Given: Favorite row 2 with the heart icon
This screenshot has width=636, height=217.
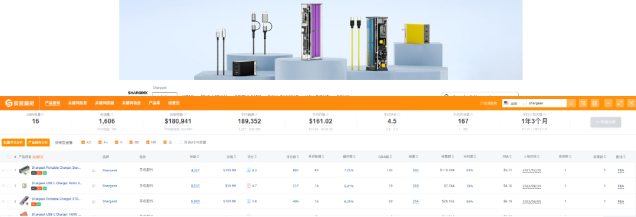Looking at the screenshot, I should 3,186.
